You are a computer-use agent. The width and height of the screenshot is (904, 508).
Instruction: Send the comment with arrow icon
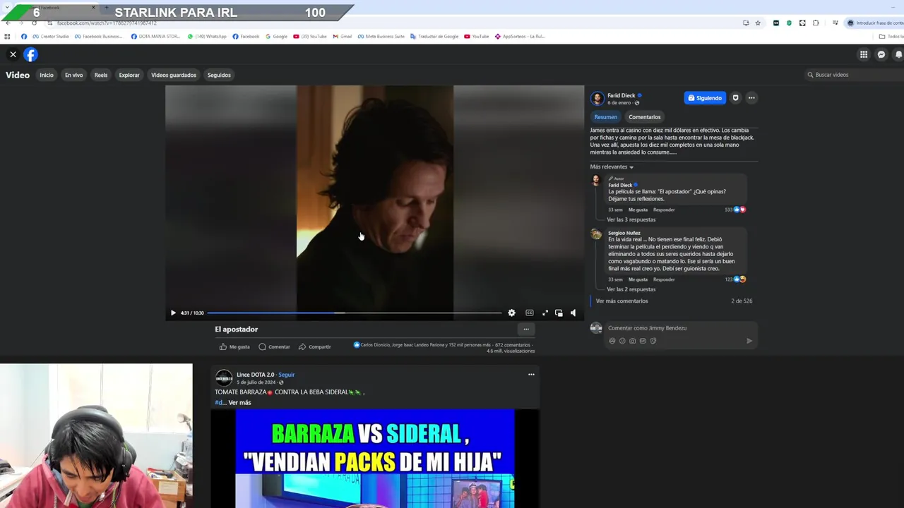point(749,341)
